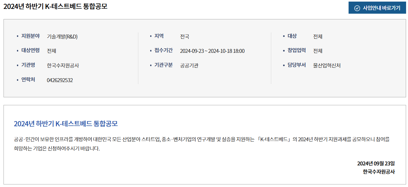Click the announcement body paragraph text
408x187 pixels.
click(202, 144)
